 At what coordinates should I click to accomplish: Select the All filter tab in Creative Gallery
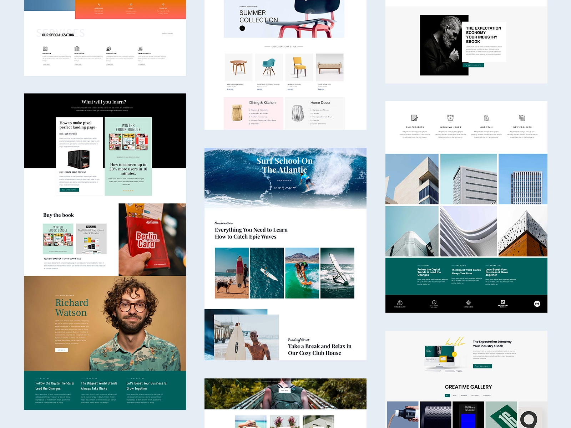(x=447, y=396)
